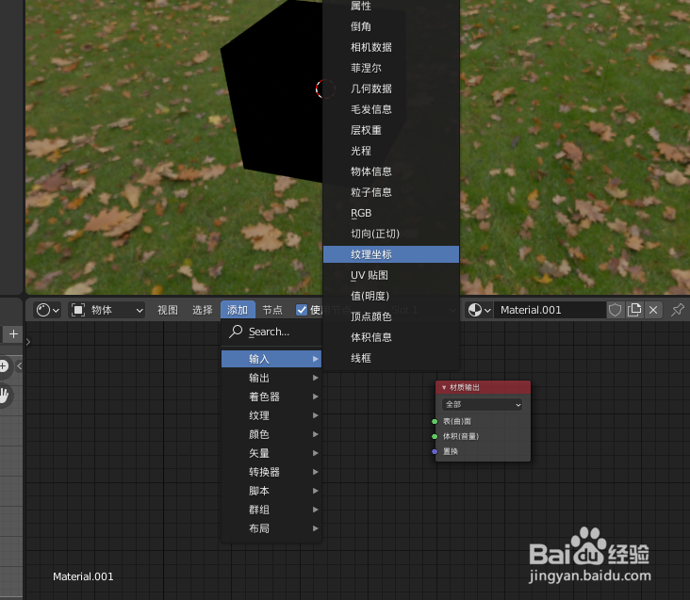Add the 切向(正切) input node
This screenshot has width=690, height=600.
(x=391, y=234)
